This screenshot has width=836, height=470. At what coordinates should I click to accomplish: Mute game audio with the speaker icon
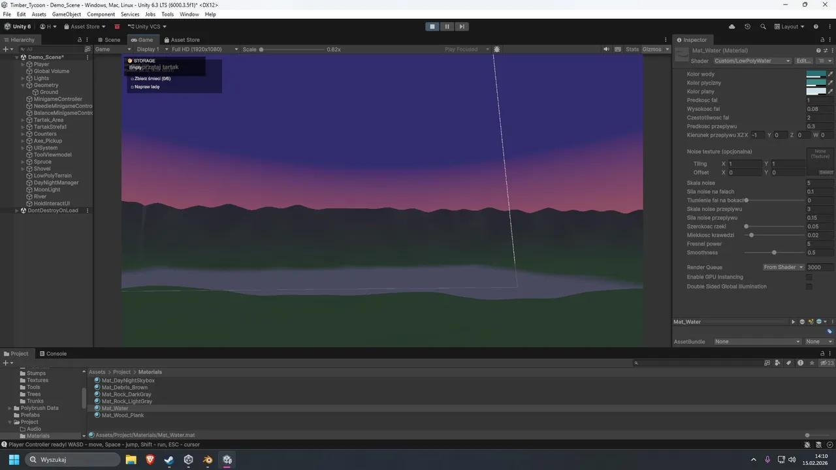pyautogui.click(x=607, y=50)
